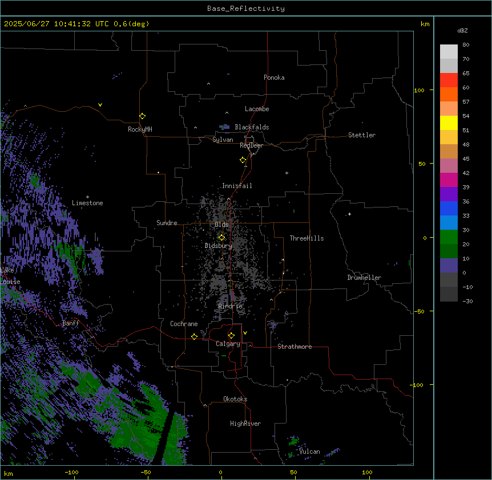
Task: Click the yellow marker beside RockyMH
Action: [x=142, y=116]
